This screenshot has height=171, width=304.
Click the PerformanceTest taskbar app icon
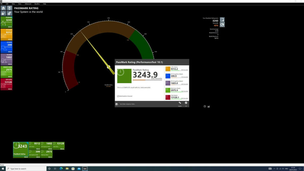[x=85, y=169]
